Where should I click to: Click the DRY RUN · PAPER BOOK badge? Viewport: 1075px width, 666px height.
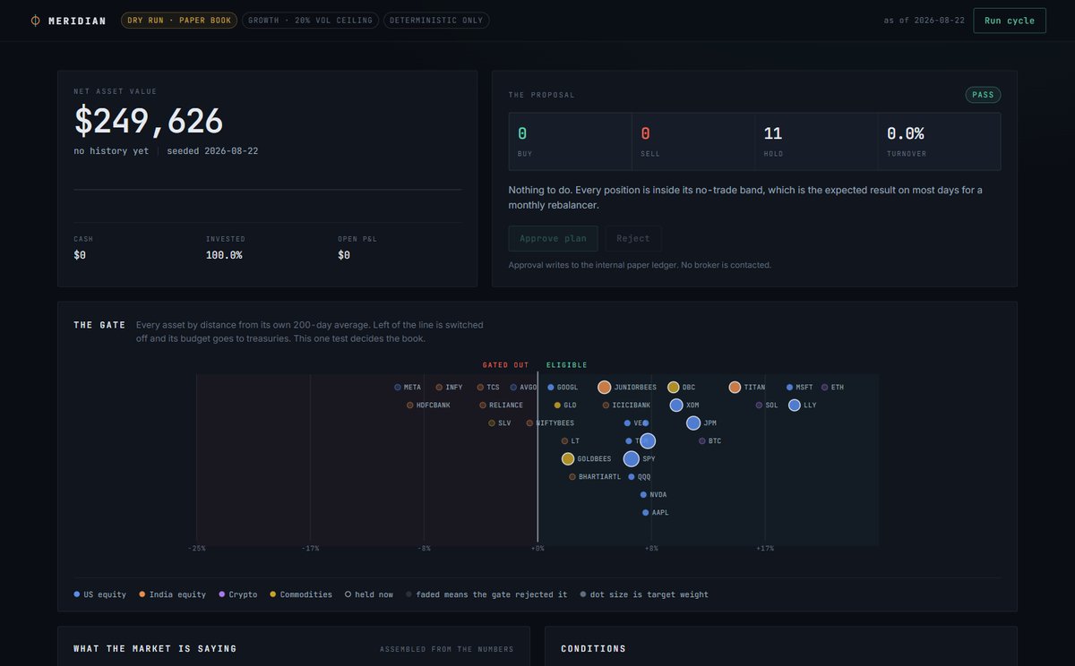pos(179,21)
